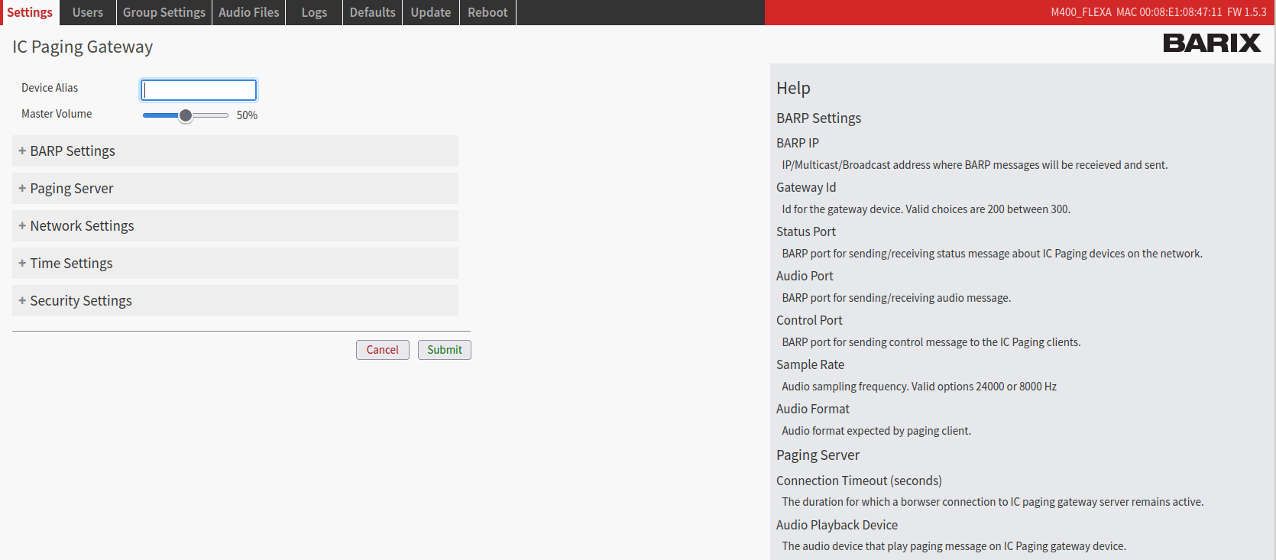Select the Defaults tab
This screenshot has width=1276, height=560.
tap(373, 12)
